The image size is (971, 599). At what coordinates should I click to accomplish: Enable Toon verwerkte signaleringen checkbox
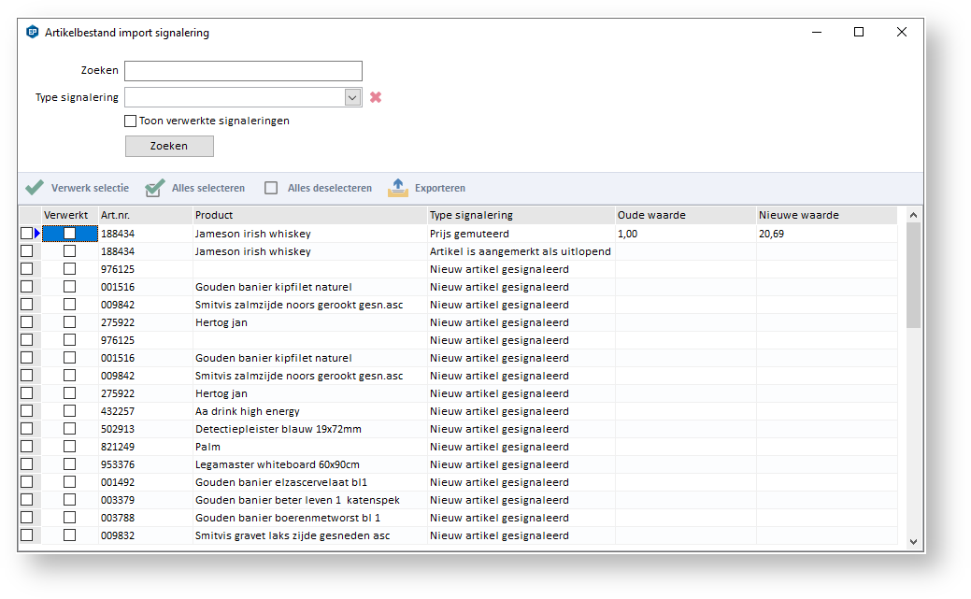coord(131,121)
